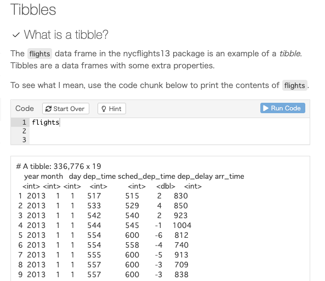
Task: Click the arr_time value 1004 in row 4
Action: pyautogui.click(x=182, y=225)
